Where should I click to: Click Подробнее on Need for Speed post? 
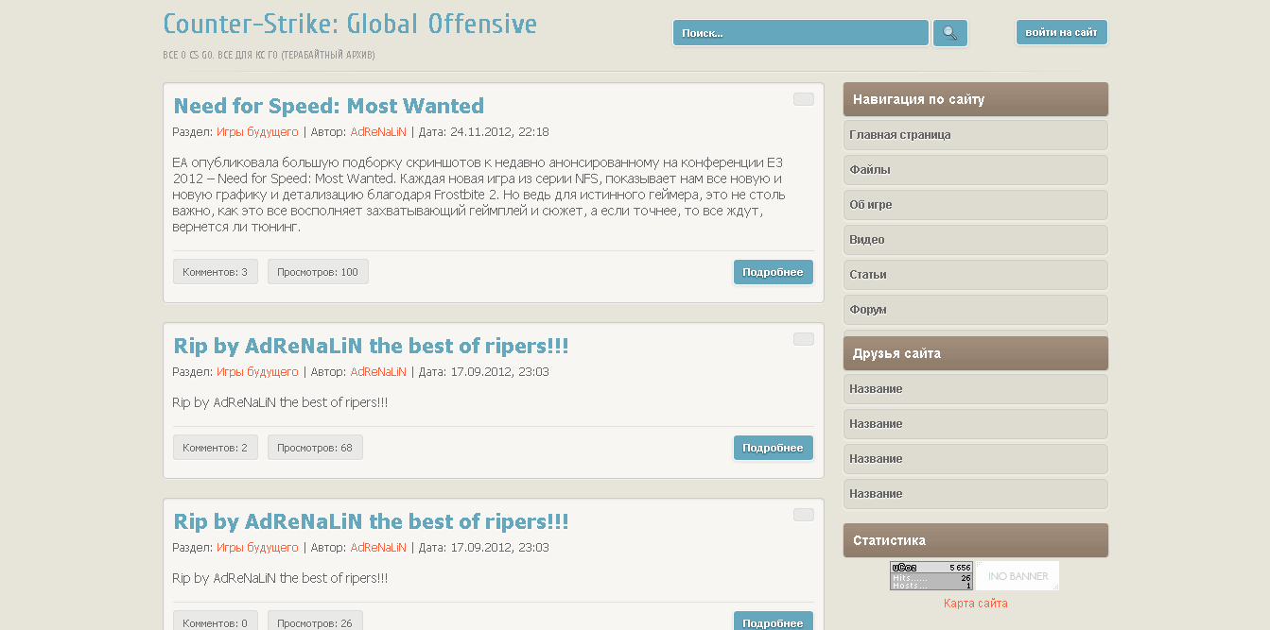coord(773,272)
